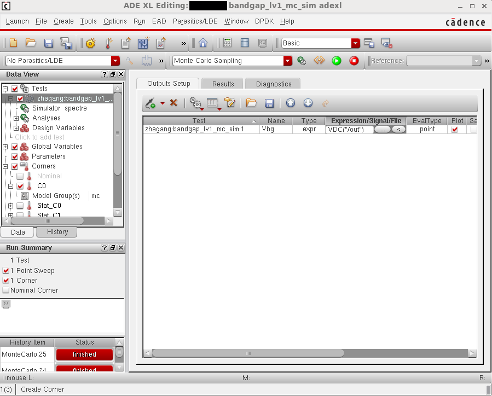Click the home icon in toolbar
Screen dimensions: 492x396
coord(203,43)
